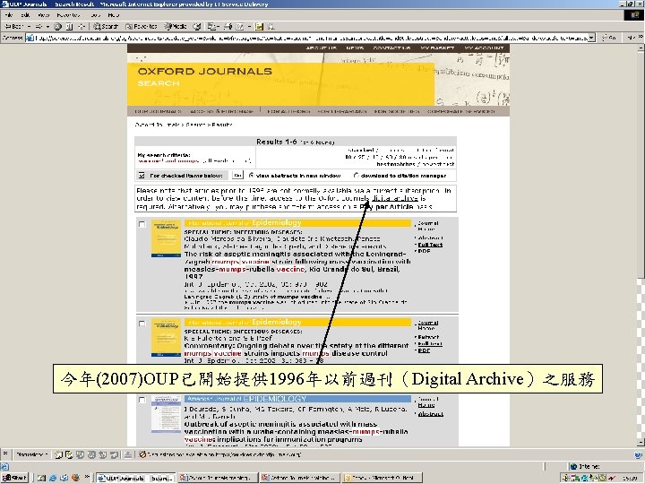Screen dimensions: 645x484
Task: Click the first result's journal cover thumbnail
Action: [x=166, y=238]
